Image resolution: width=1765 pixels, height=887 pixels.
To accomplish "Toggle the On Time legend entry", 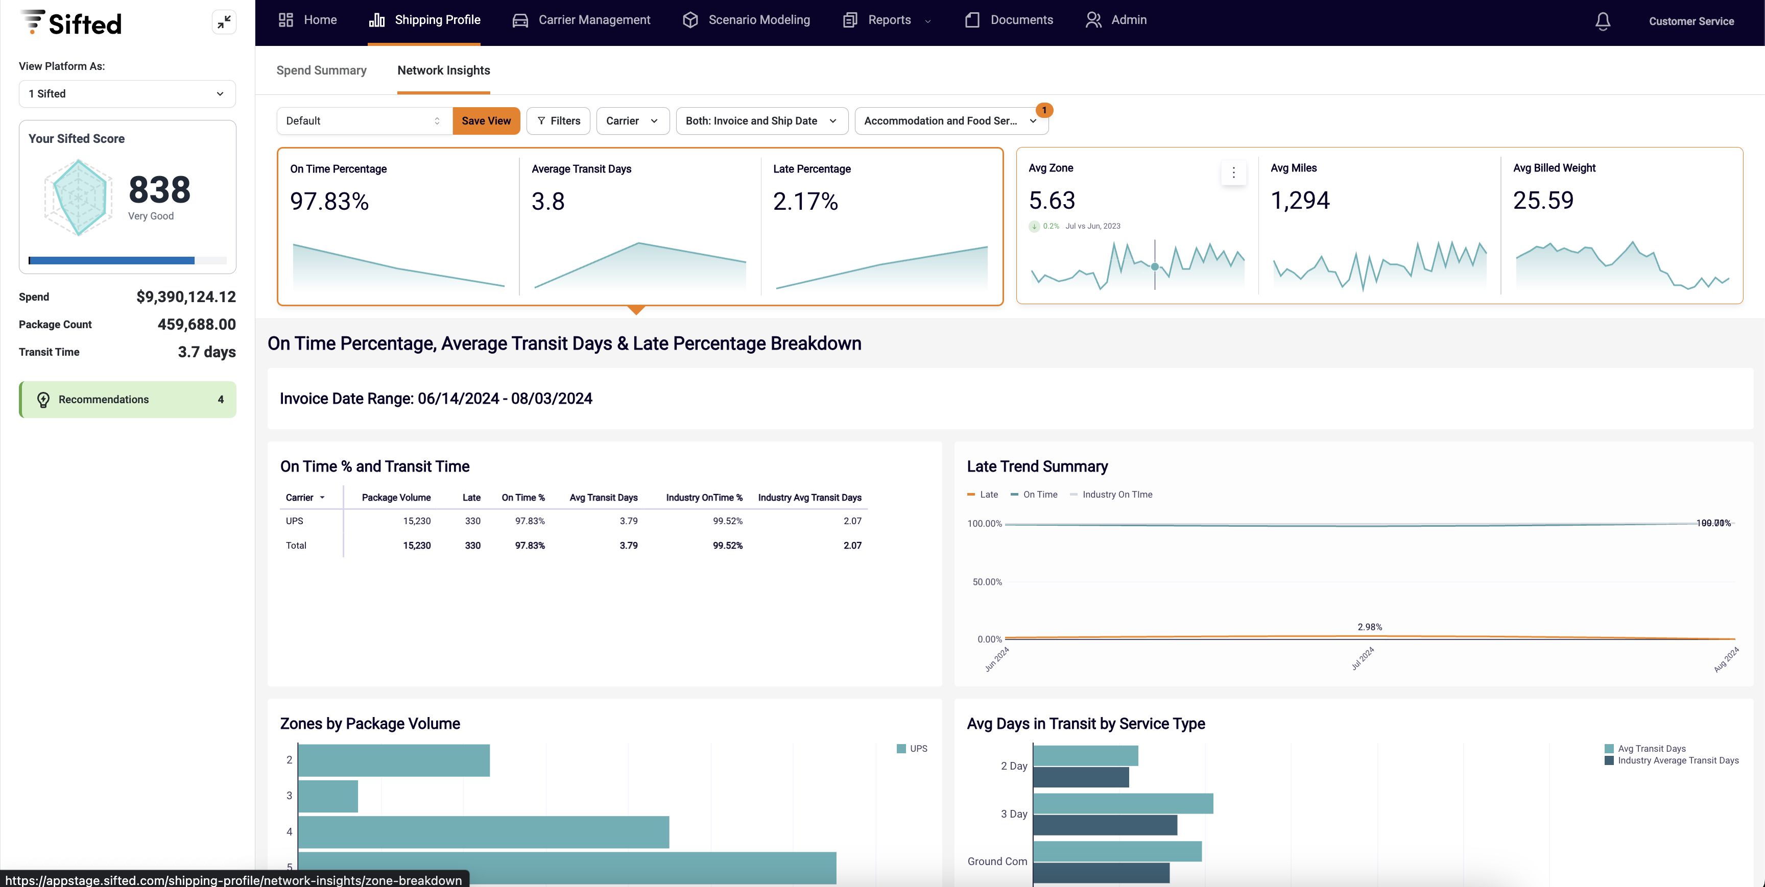I will 1035,494.
